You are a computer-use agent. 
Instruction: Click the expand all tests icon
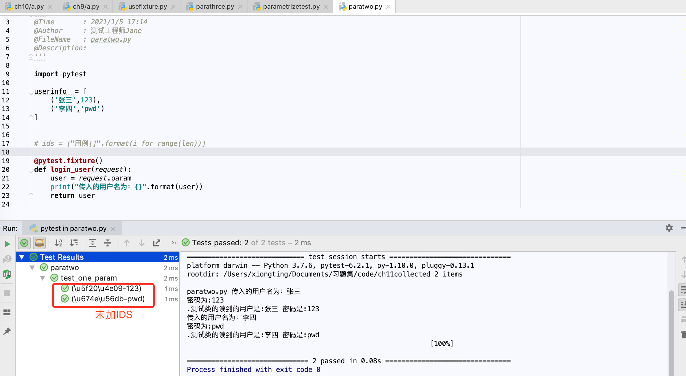point(92,243)
